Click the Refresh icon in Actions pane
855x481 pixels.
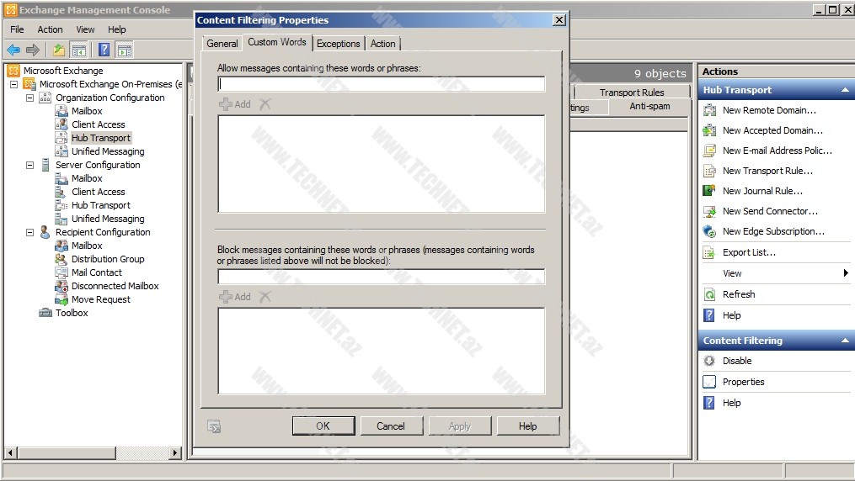point(709,294)
